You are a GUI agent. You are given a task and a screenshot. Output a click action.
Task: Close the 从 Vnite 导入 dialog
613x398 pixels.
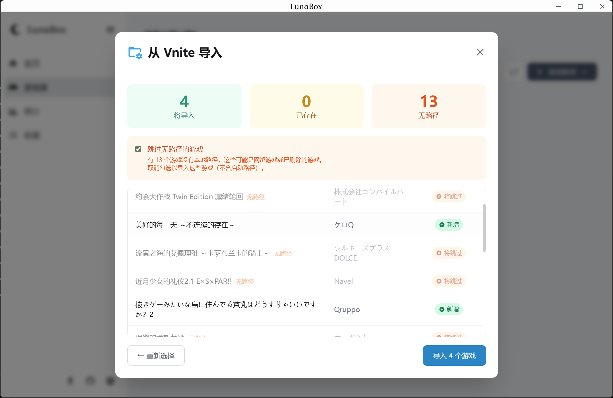coord(480,52)
